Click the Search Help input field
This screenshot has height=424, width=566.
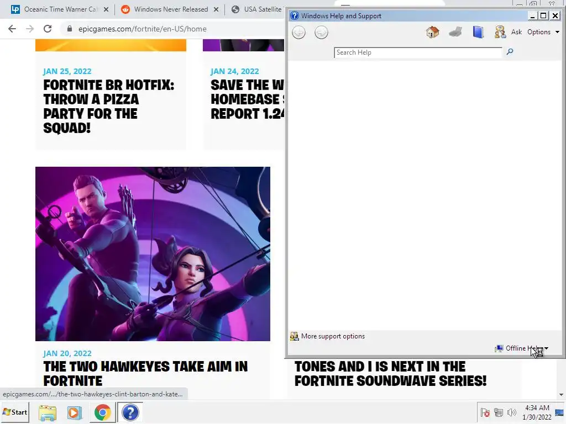tap(418, 52)
